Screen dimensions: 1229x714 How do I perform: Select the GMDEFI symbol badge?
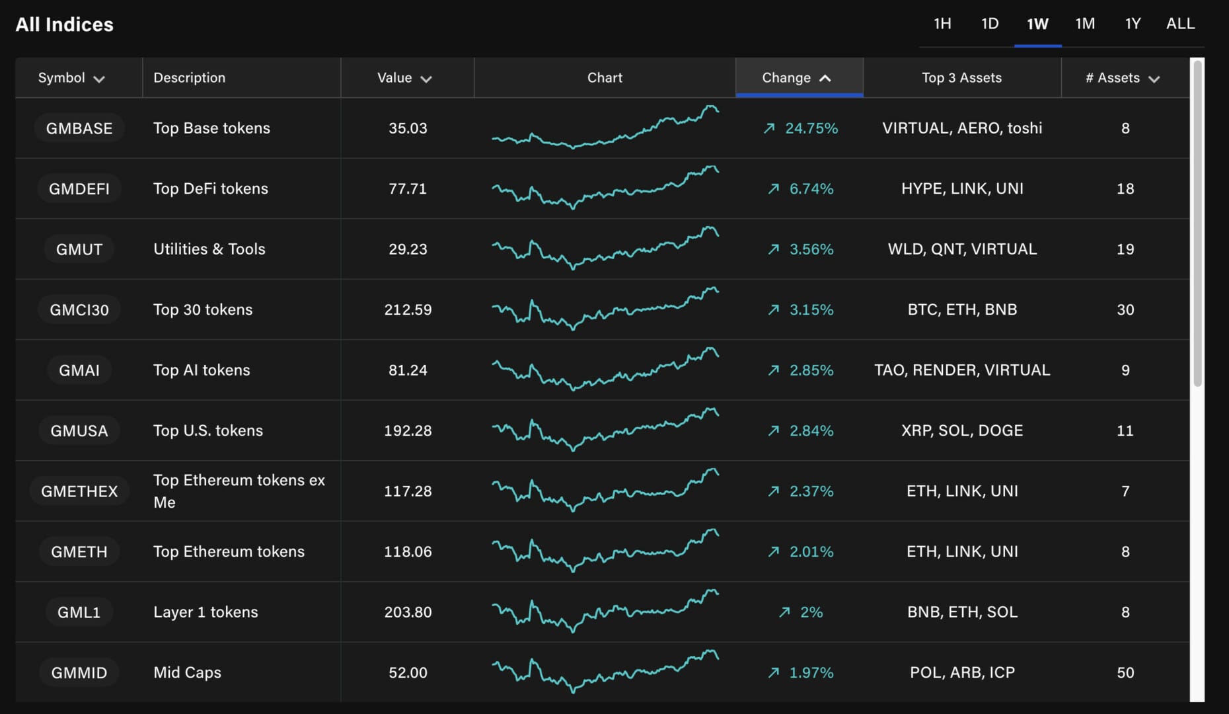(x=79, y=189)
